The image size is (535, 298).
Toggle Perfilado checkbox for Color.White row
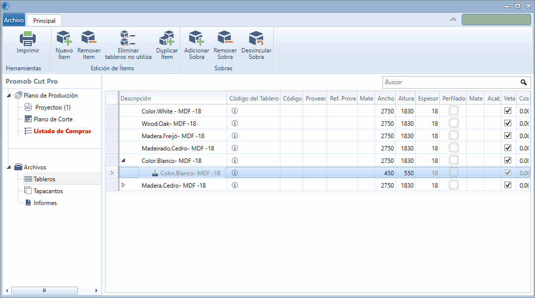coord(454,111)
